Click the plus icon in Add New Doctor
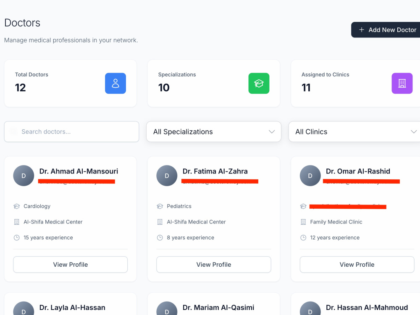 point(362,30)
